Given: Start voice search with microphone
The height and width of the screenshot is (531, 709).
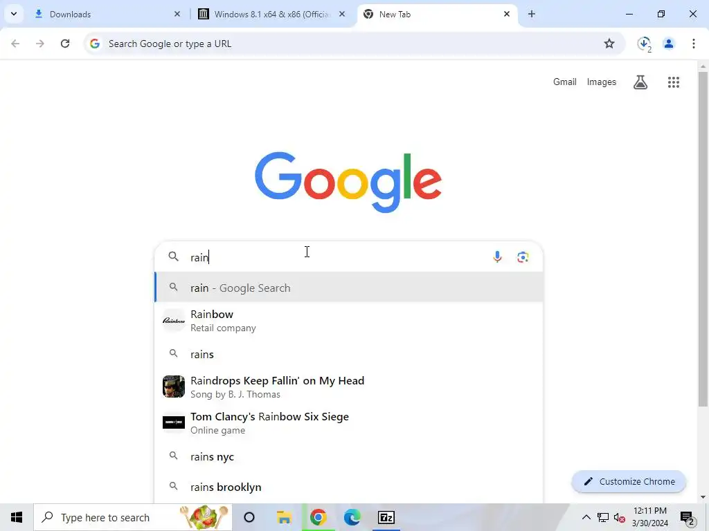Looking at the screenshot, I should (x=497, y=257).
